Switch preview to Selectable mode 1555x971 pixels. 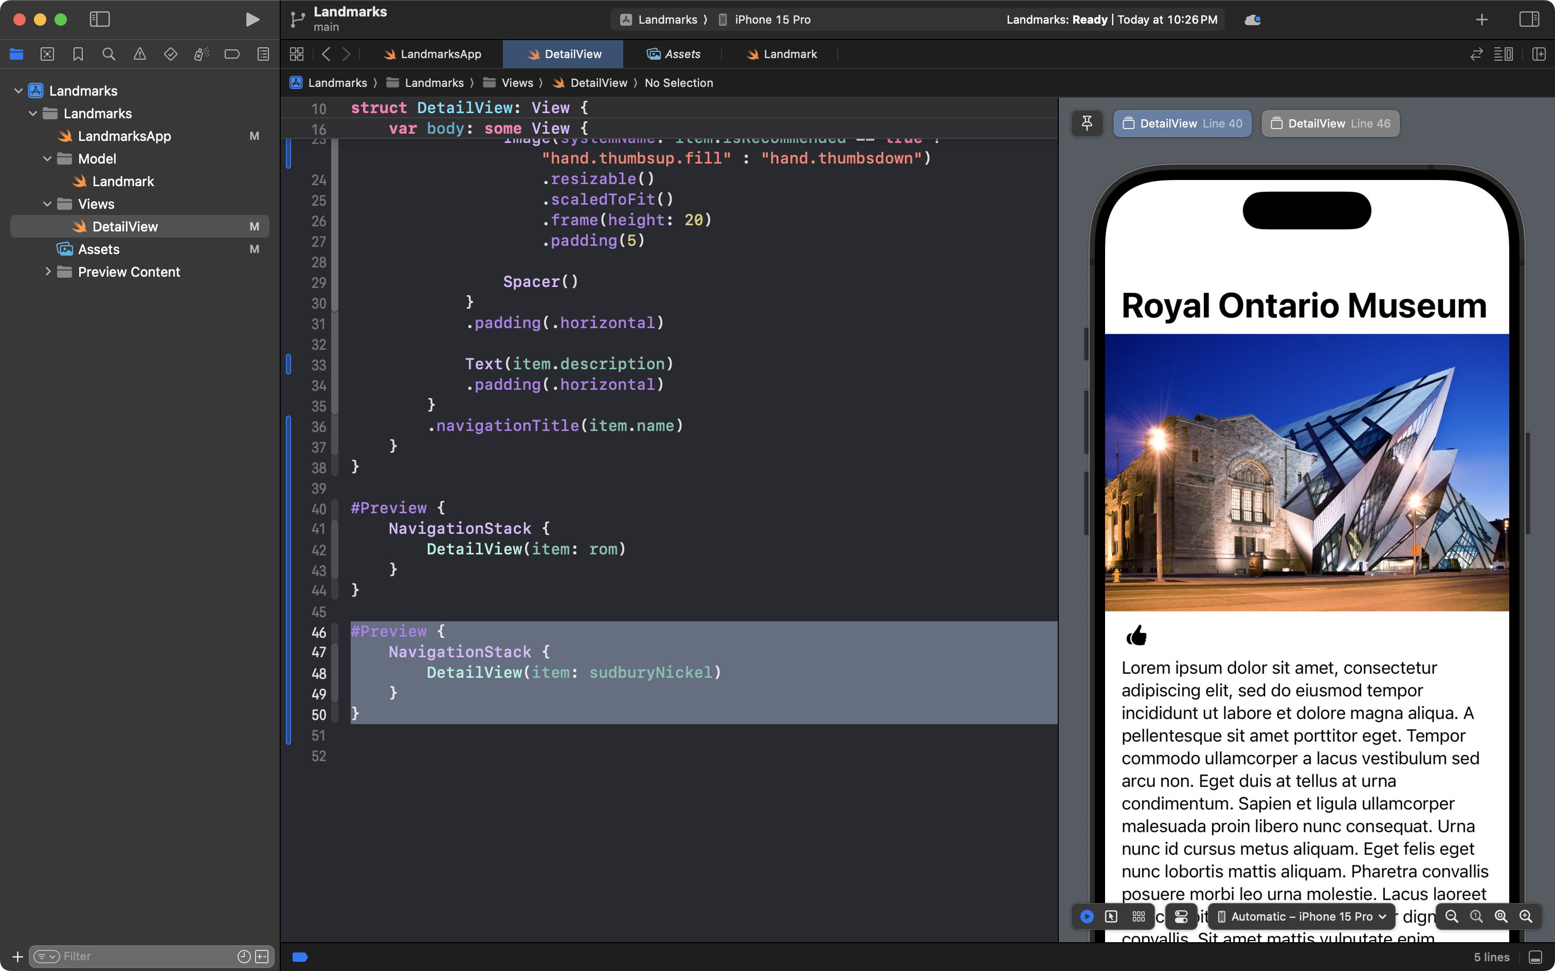tap(1111, 916)
